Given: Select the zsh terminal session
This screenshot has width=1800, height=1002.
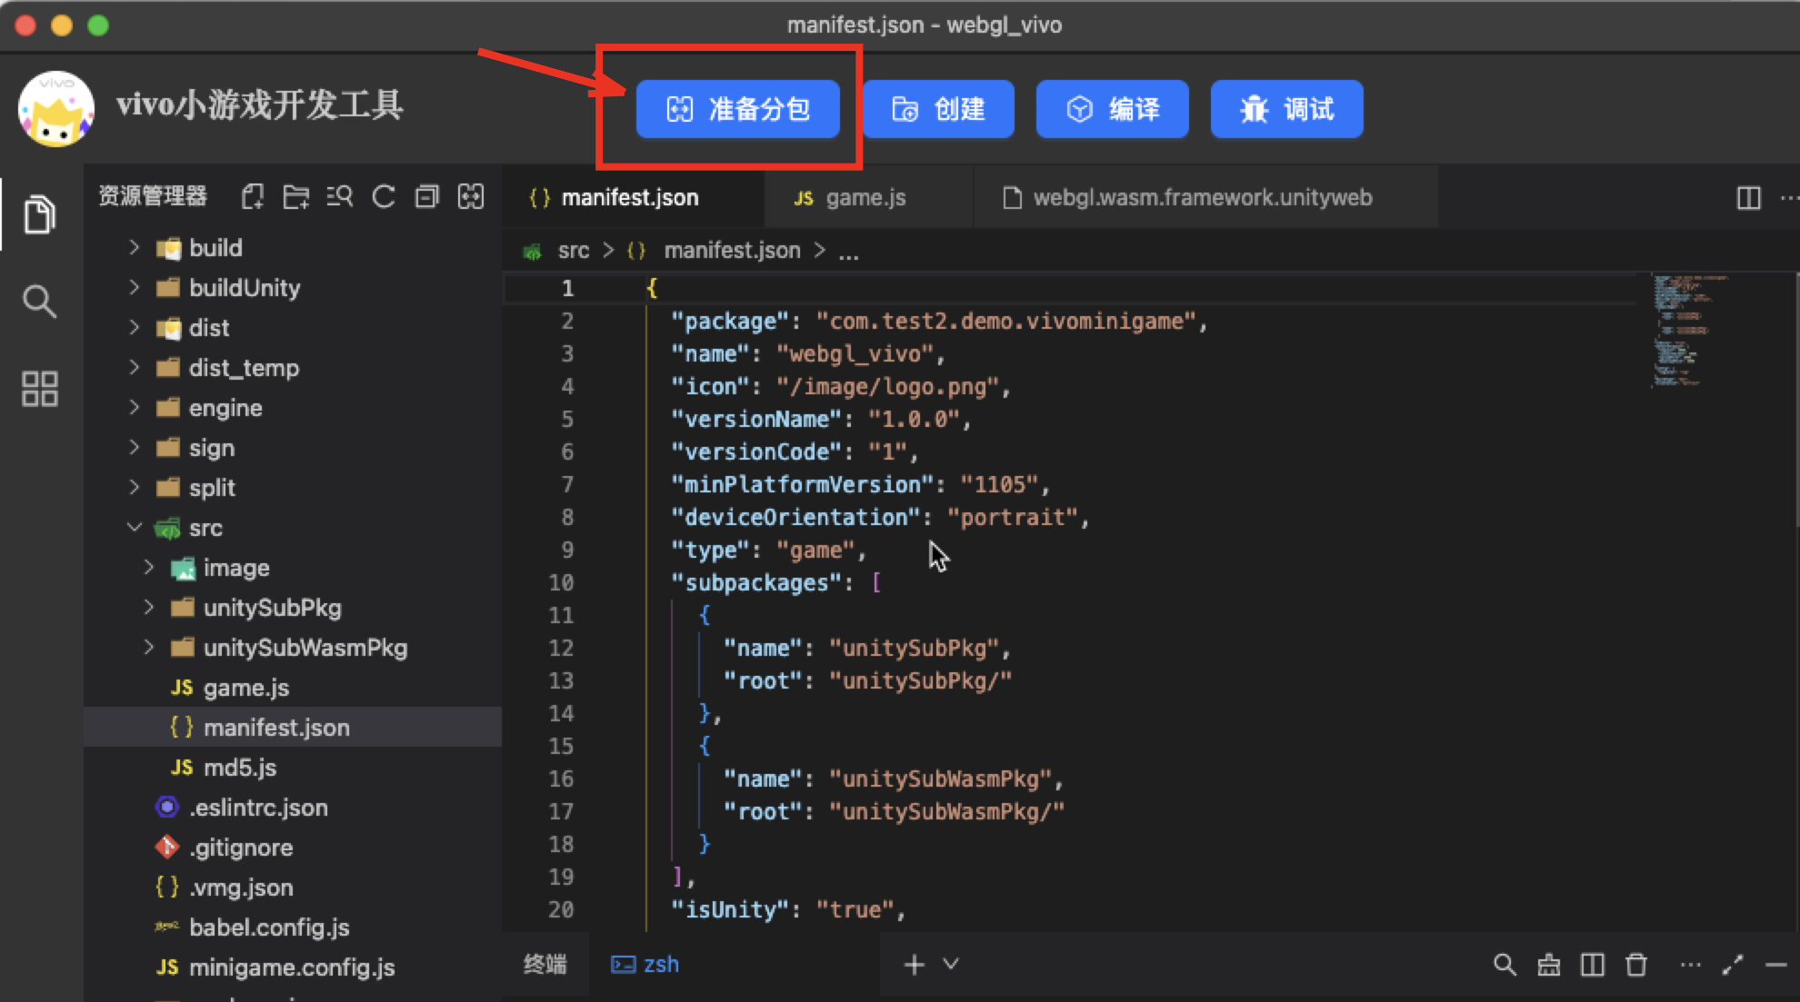Looking at the screenshot, I should pyautogui.click(x=645, y=964).
